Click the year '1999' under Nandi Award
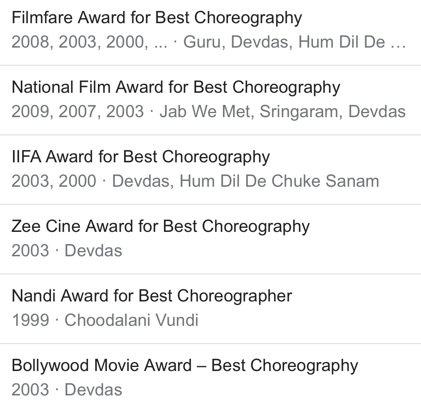 (30, 320)
